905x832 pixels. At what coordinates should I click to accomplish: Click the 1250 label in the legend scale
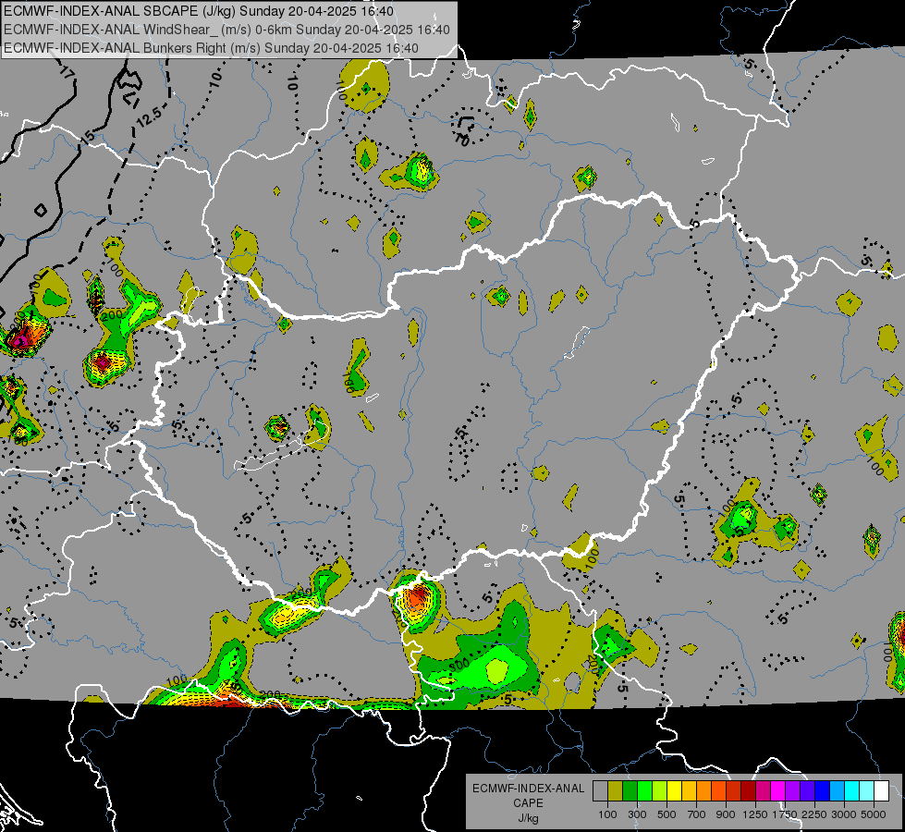coord(755,814)
